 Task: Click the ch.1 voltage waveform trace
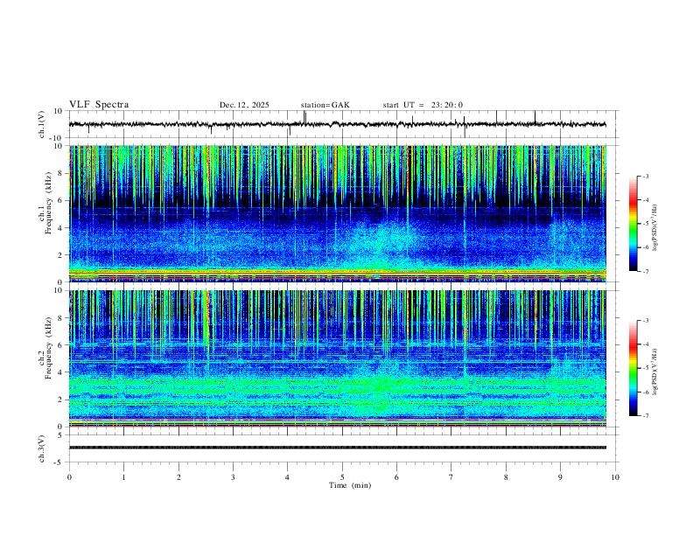point(337,124)
